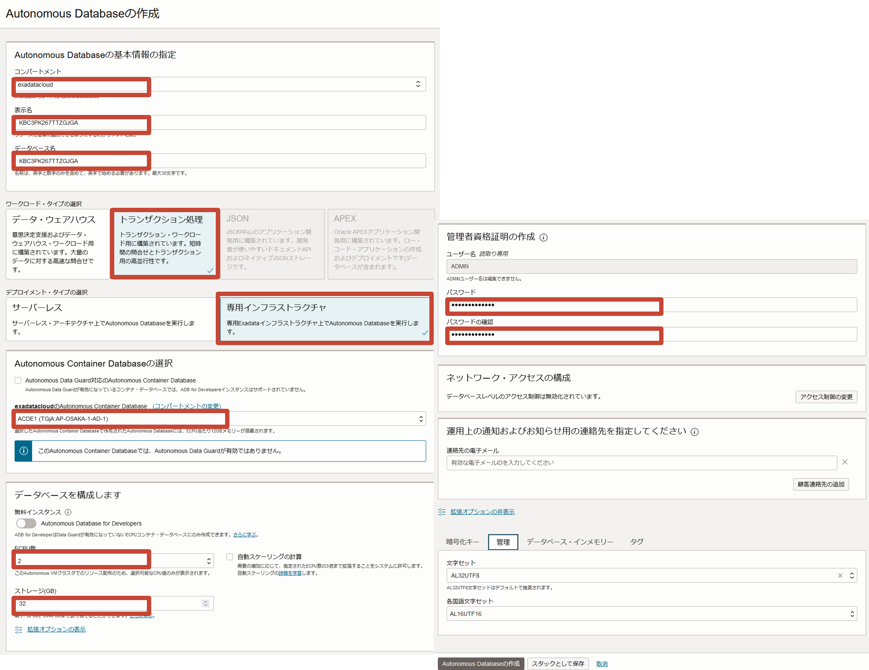Remove contact email with the X icon
This screenshot has width=869, height=670.
point(845,462)
